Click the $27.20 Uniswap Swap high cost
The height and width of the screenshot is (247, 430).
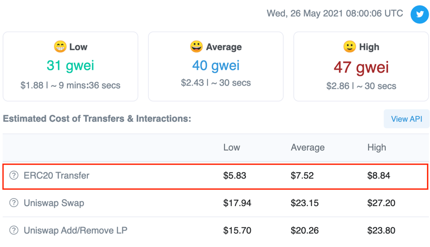[380, 203]
